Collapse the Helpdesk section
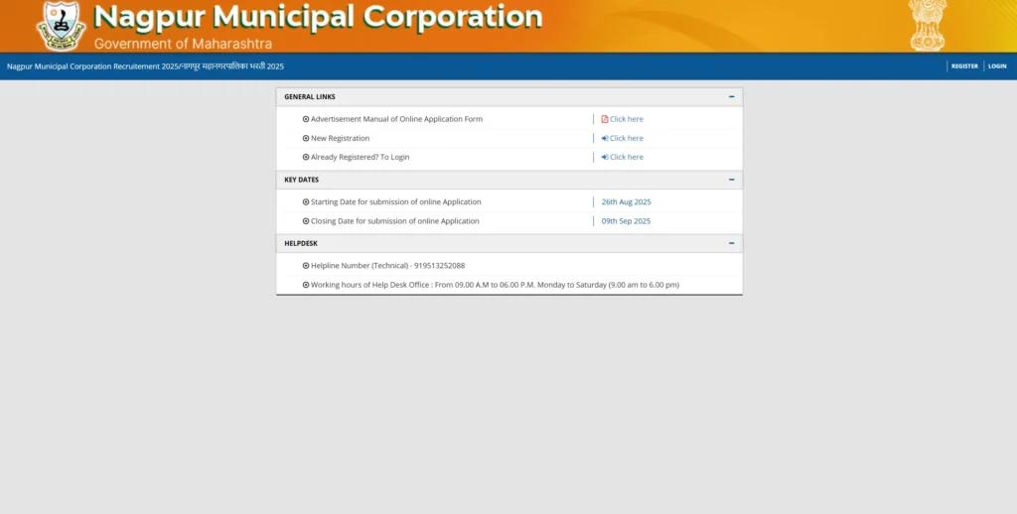Screen dimensions: 1017x514 click(x=732, y=243)
